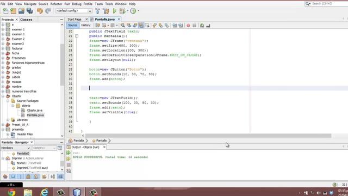Open the Source menu
Viewport: 348px width, 196px height.
tap(43, 4)
